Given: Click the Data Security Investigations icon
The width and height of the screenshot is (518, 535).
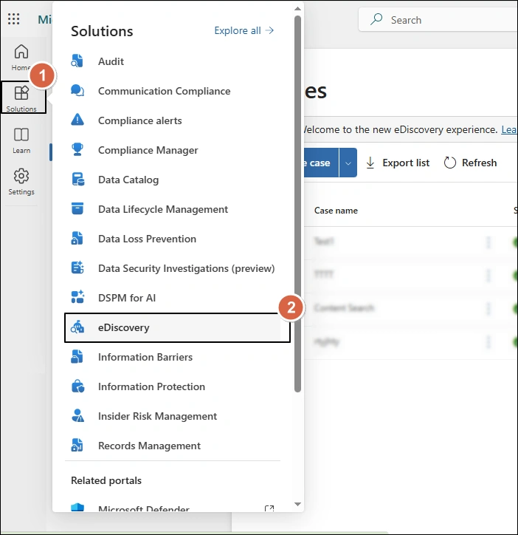Looking at the screenshot, I should coord(77,268).
